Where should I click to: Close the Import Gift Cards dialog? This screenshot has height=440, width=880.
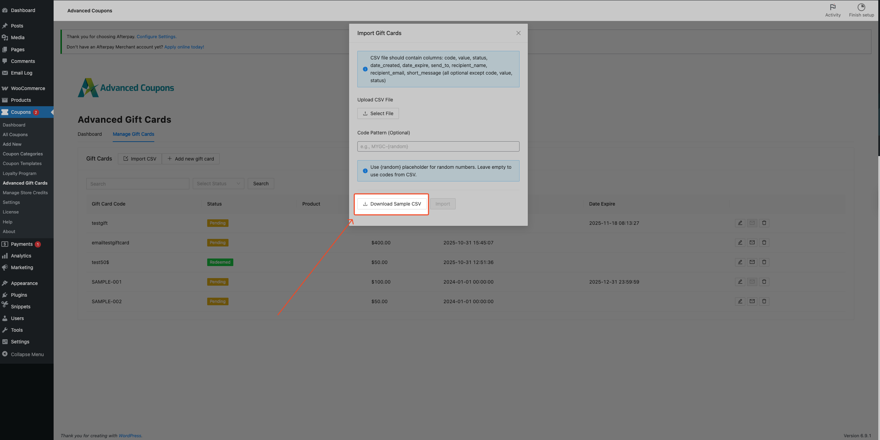tap(518, 33)
